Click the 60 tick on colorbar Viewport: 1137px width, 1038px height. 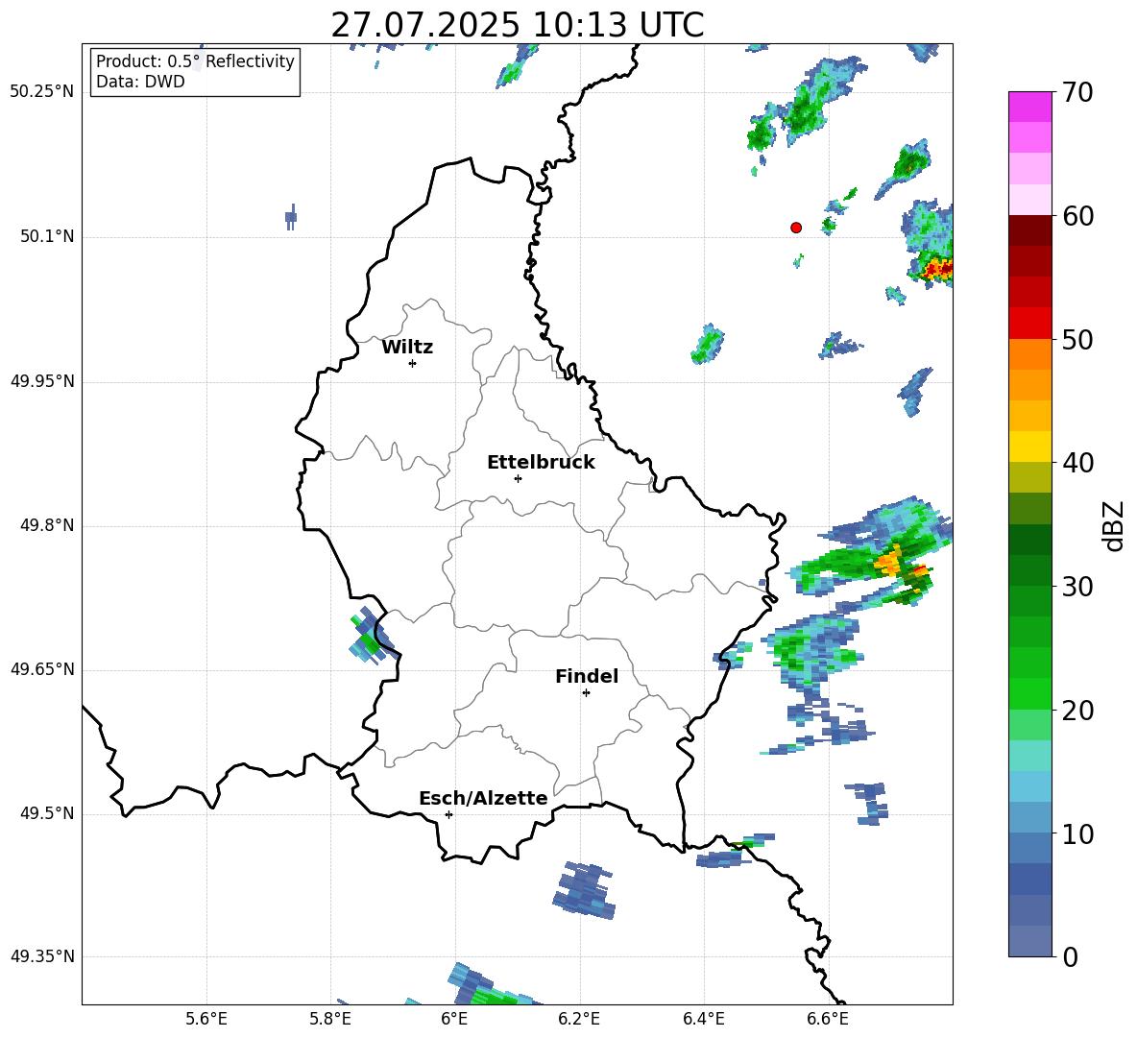point(1077,216)
